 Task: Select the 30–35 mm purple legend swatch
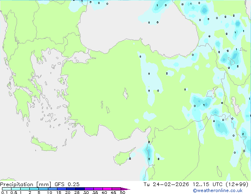pyautogui.click(x=89, y=189)
